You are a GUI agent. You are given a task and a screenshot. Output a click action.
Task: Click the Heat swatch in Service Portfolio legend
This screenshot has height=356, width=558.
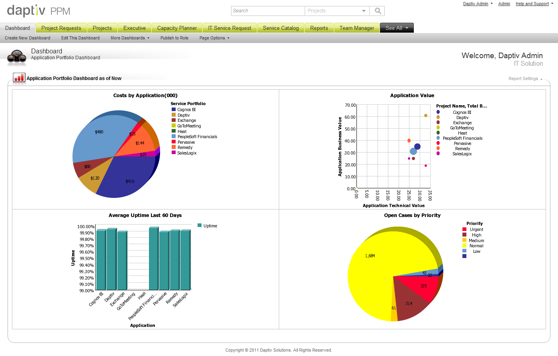(x=174, y=131)
